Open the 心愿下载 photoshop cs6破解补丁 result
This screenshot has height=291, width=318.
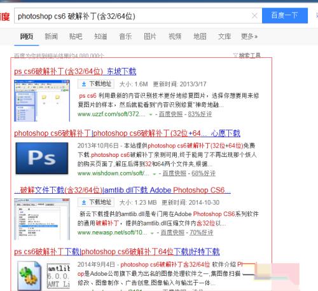point(127,133)
